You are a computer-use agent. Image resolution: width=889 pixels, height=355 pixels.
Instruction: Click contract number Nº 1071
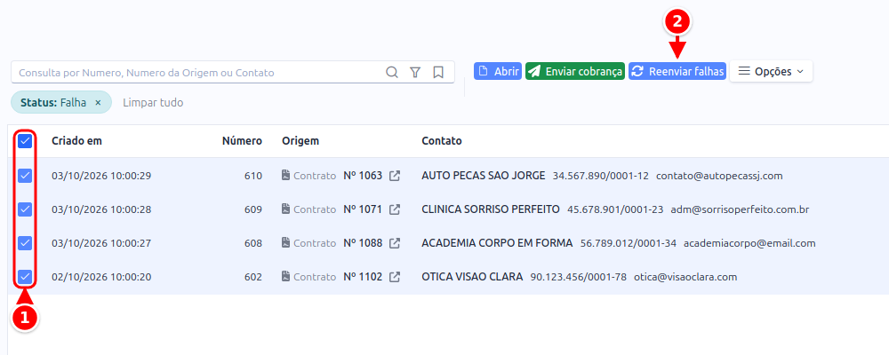tap(363, 209)
